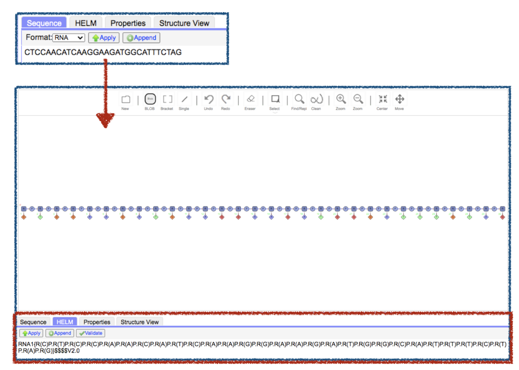Zoom out with the minus magnifier

358,100
